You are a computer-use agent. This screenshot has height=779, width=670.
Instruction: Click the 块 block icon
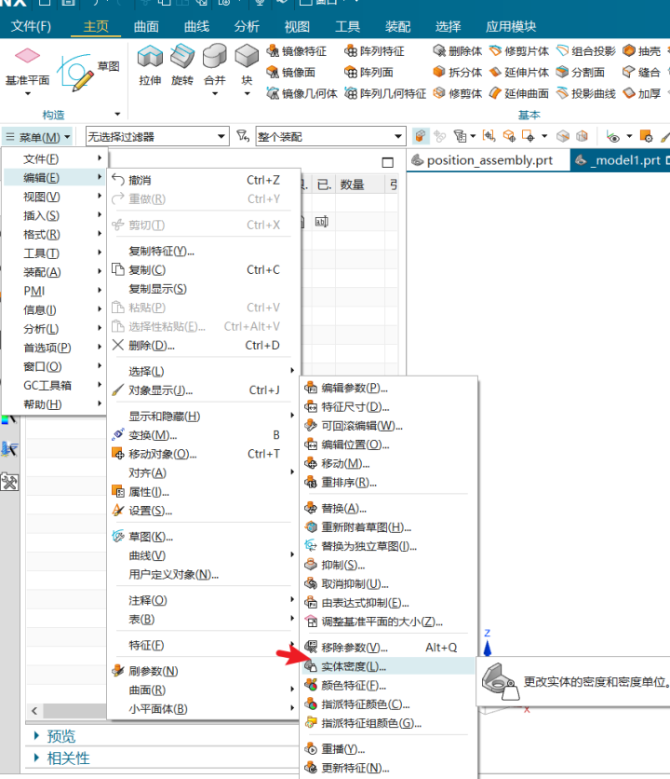(247, 57)
